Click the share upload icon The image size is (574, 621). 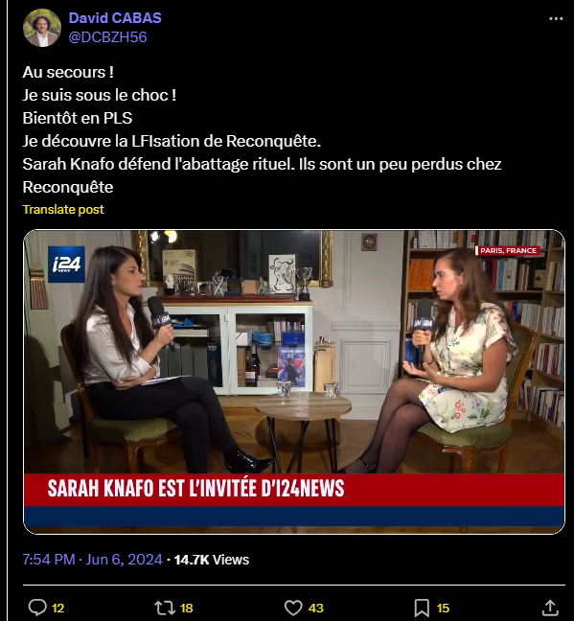(550, 608)
